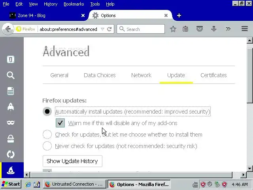Open the Windows Start menu
This screenshot has width=253, height=190.
11,184
